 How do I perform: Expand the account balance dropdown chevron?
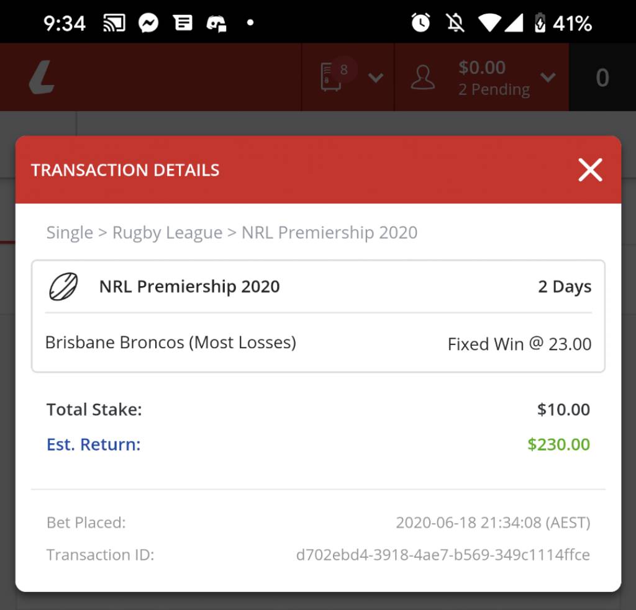click(x=548, y=77)
